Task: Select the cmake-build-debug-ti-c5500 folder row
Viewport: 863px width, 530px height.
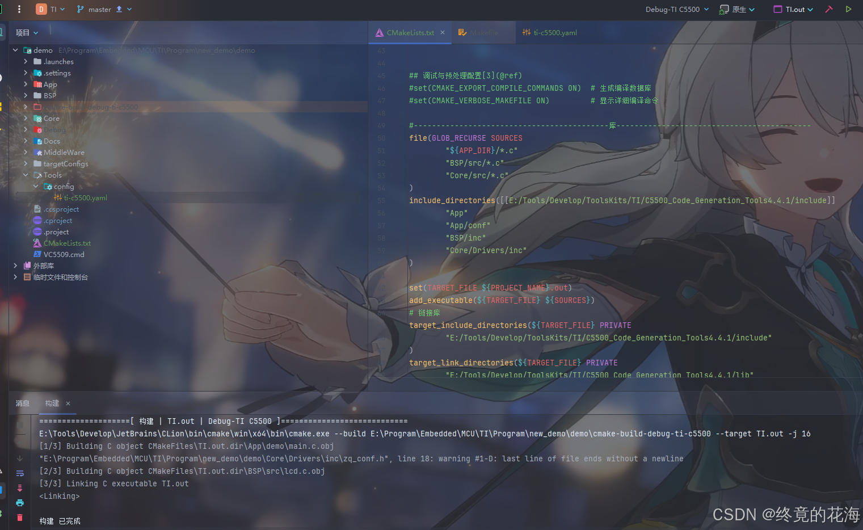Action: [188, 107]
